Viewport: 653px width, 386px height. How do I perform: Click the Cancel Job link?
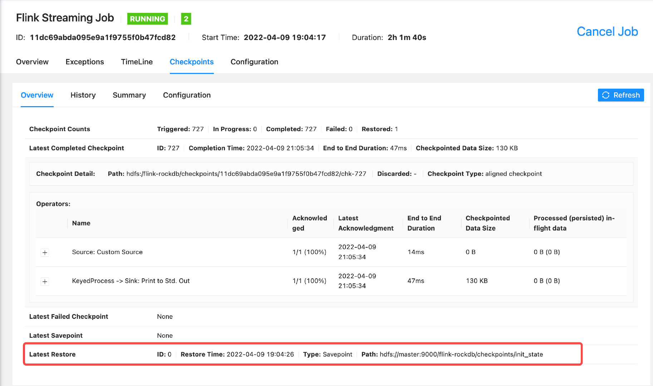click(607, 31)
